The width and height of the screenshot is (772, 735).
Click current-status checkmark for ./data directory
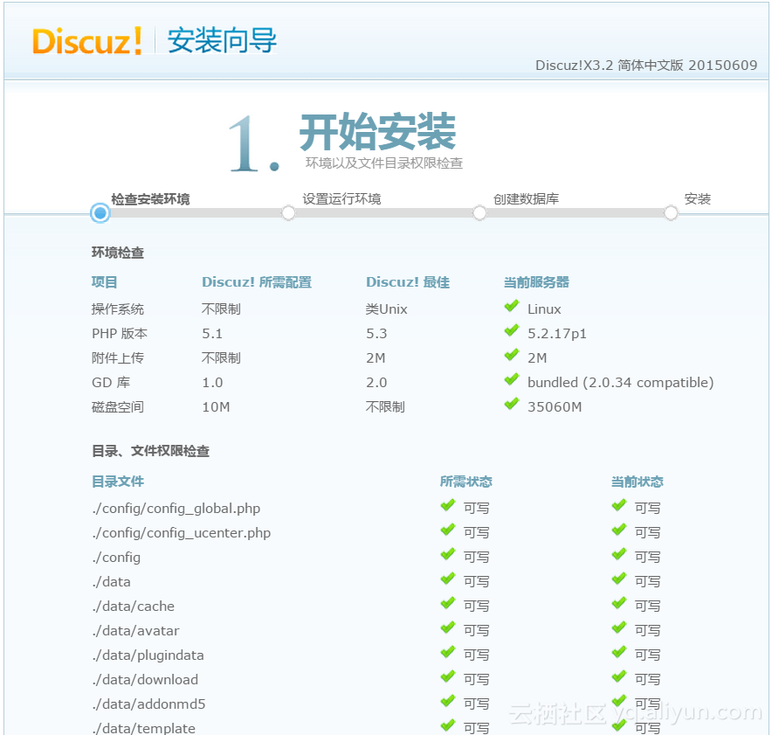pos(619,579)
